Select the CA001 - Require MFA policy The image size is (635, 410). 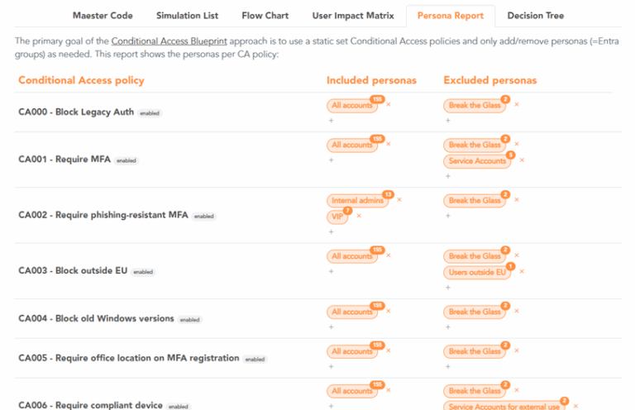(64, 160)
